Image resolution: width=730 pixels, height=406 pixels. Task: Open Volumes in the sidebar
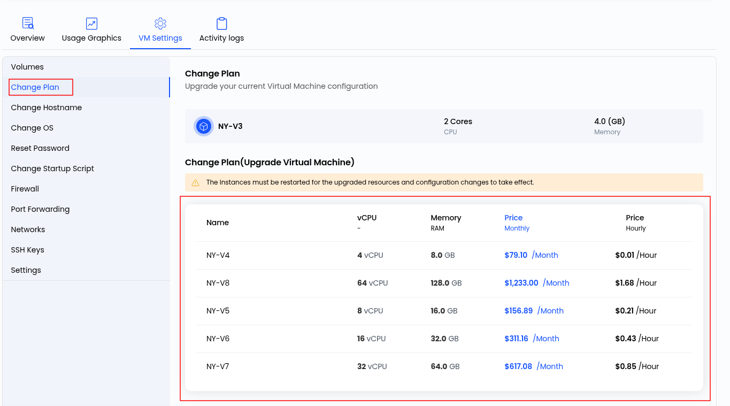86,67
